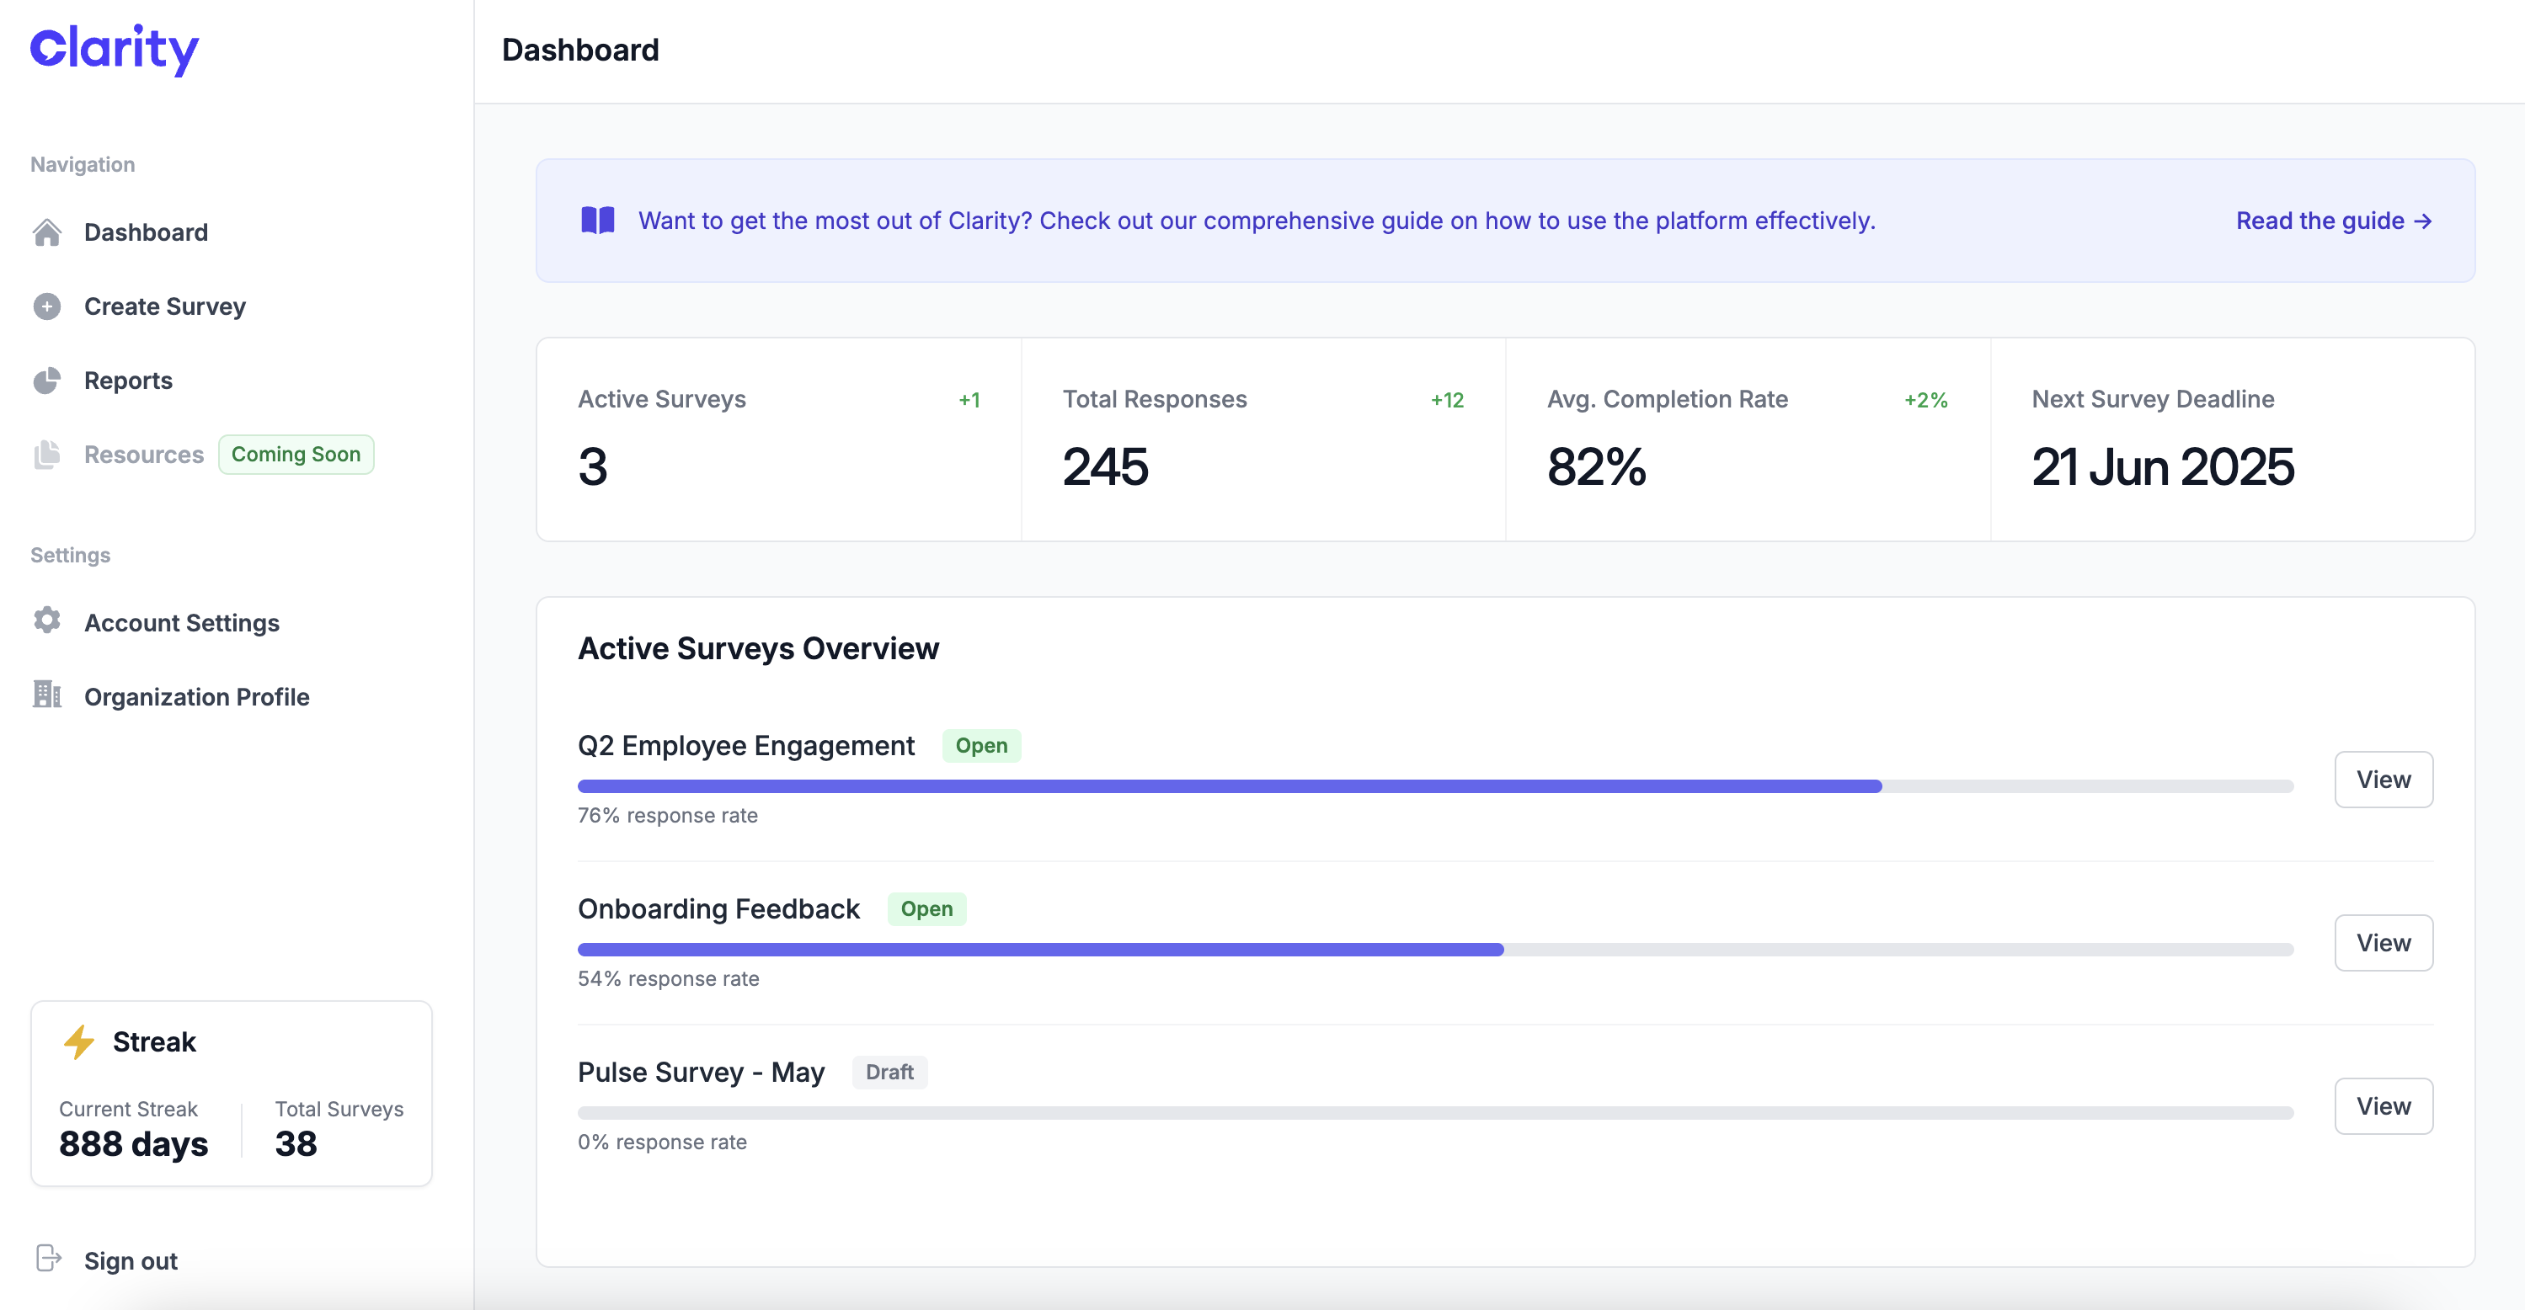Click the Sign out door icon
Screen dimensions: 2525x1310
pyautogui.click(x=48, y=1258)
